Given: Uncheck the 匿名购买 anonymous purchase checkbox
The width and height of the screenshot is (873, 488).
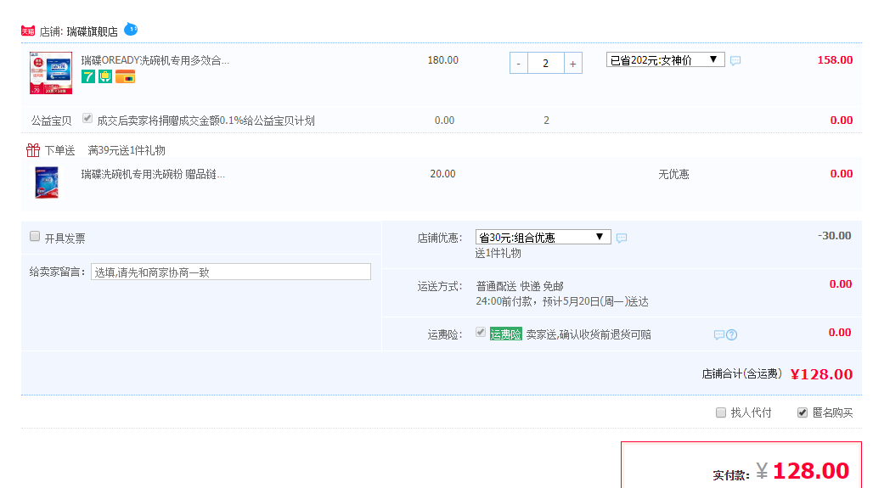Looking at the screenshot, I should [x=803, y=412].
